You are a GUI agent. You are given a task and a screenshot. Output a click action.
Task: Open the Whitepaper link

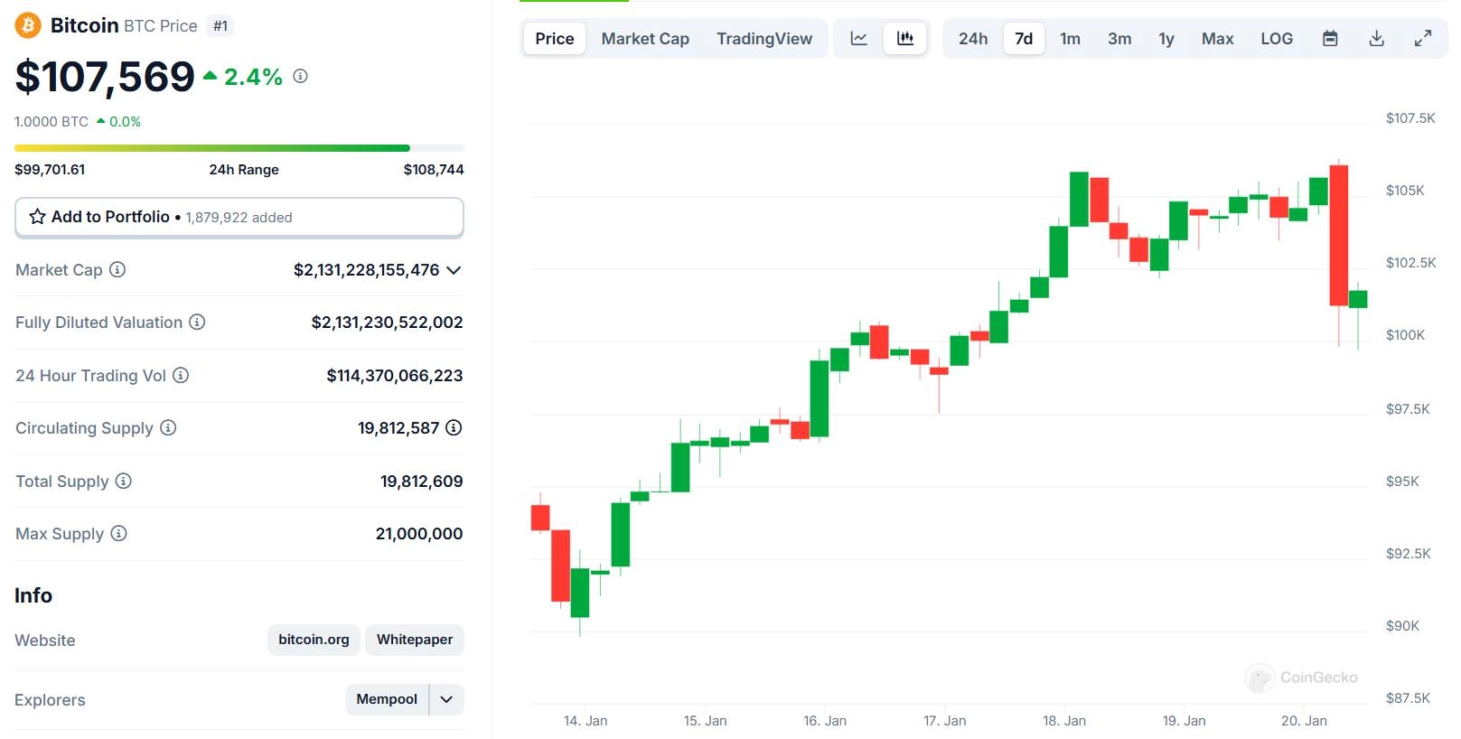pos(415,640)
